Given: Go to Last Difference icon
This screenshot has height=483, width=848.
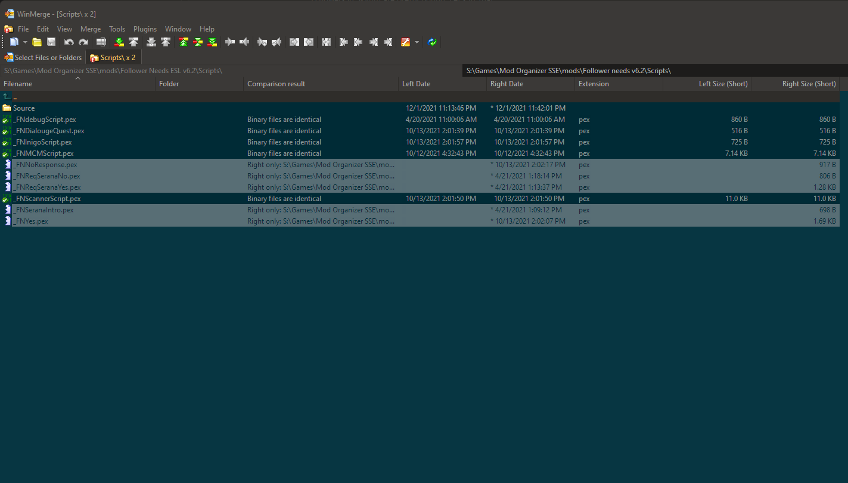Looking at the screenshot, I should [212, 42].
